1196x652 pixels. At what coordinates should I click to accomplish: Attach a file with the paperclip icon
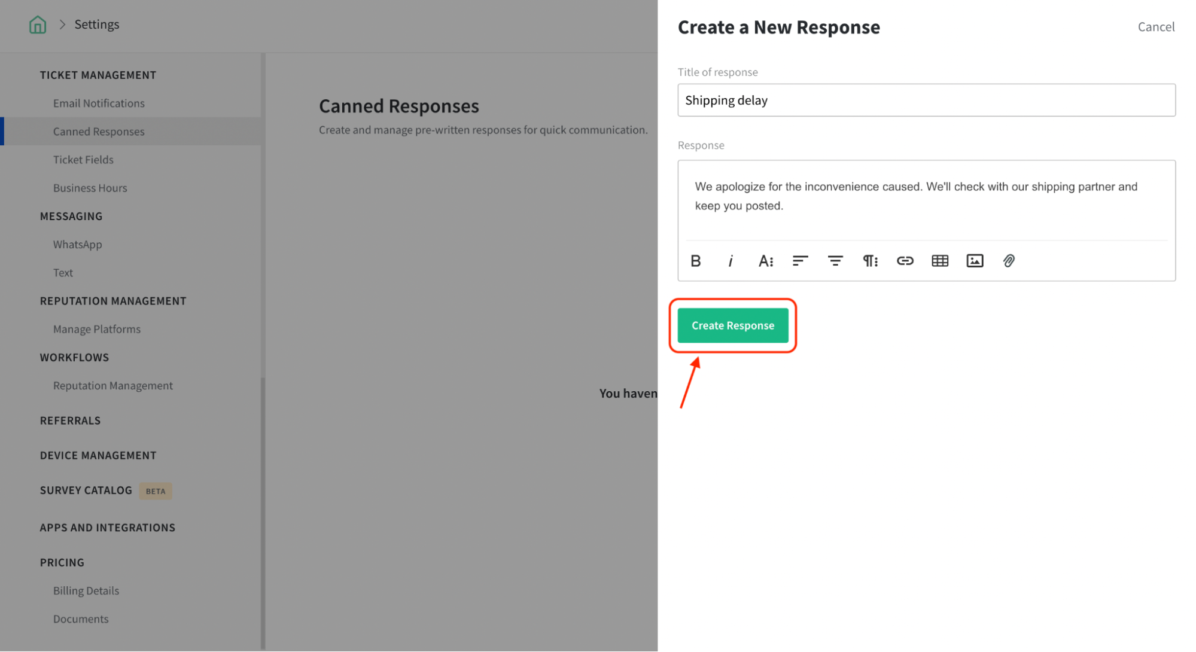pyautogui.click(x=1009, y=261)
